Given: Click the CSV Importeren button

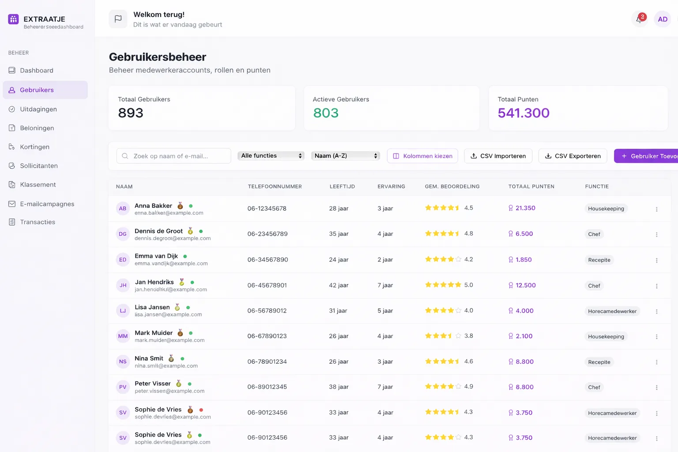Looking at the screenshot, I should pos(498,156).
